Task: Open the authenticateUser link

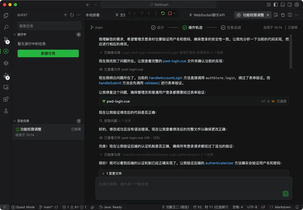Action: point(219,163)
